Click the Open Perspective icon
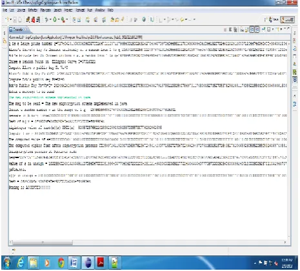 click(266, 19)
